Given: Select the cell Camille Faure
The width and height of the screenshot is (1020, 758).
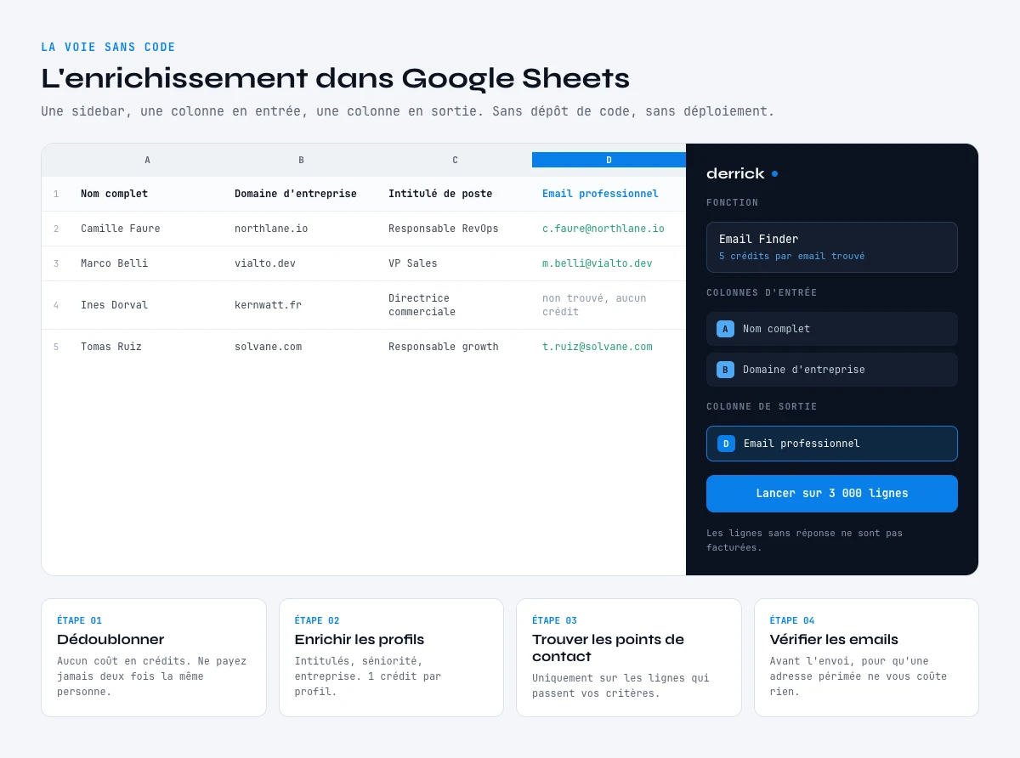Looking at the screenshot, I should click(x=147, y=229).
